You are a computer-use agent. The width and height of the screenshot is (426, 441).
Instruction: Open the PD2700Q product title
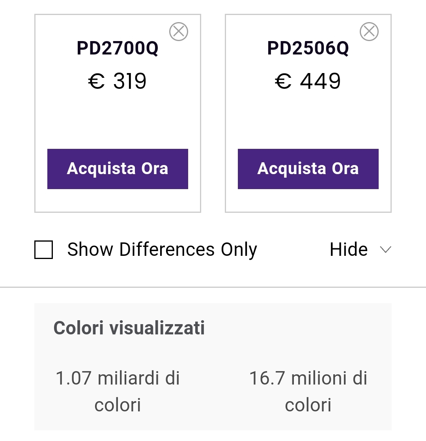pyautogui.click(x=118, y=48)
